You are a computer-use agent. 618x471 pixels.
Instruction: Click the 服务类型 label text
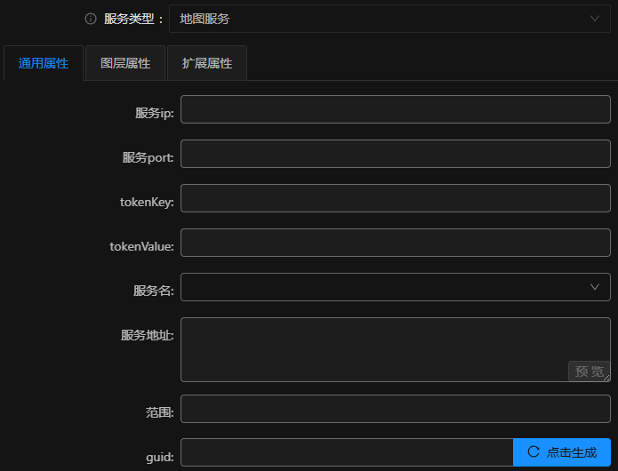tap(129, 19)
